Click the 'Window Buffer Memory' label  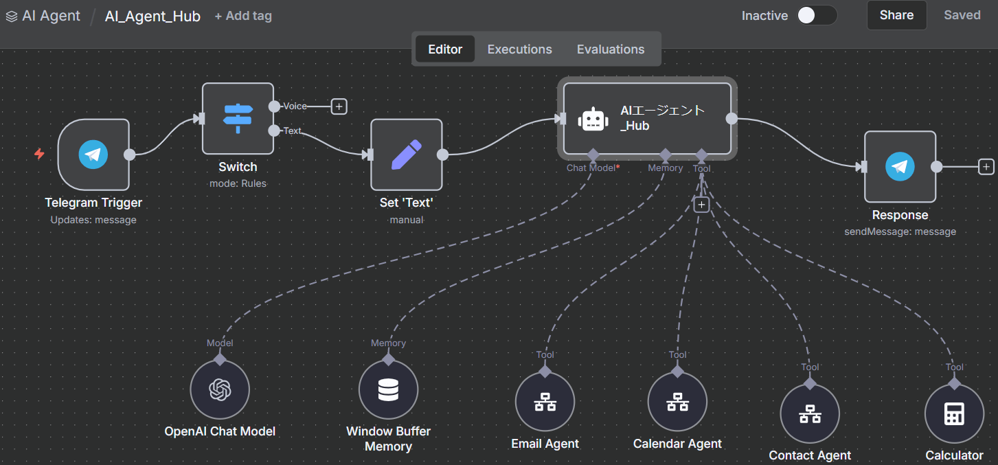point(388,439)
